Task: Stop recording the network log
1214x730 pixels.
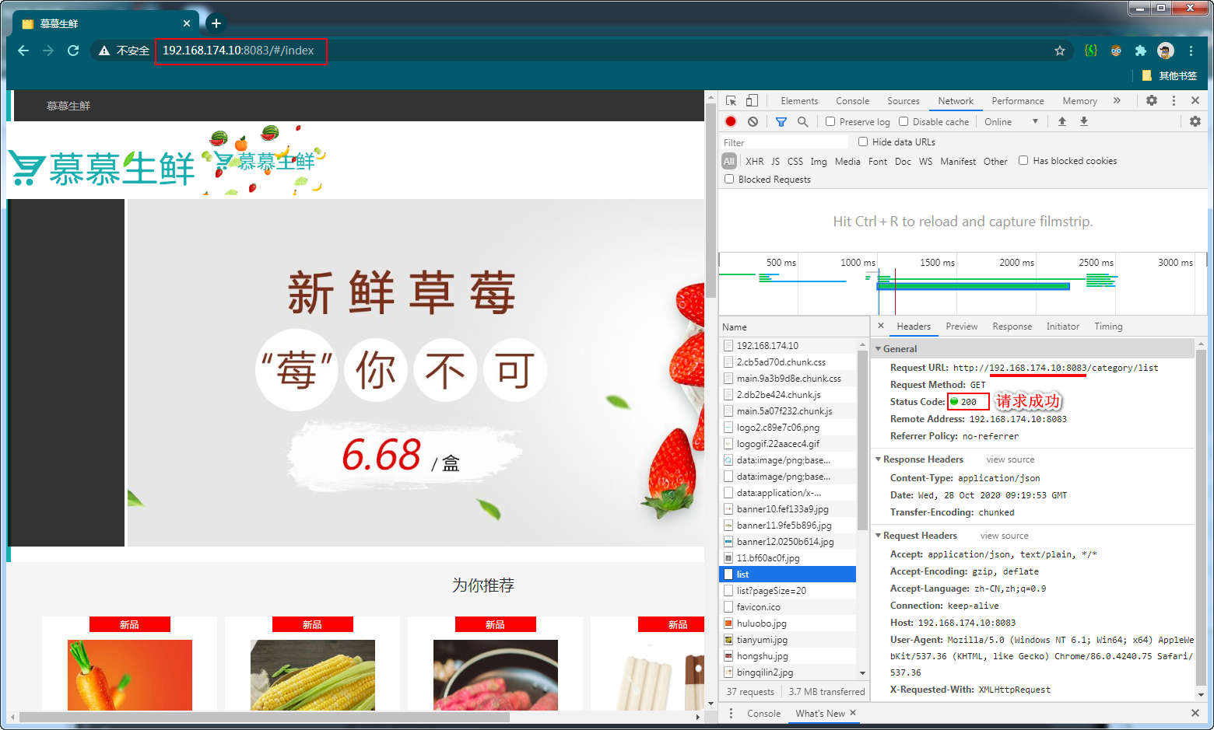Action: click(x=731, y=121)
